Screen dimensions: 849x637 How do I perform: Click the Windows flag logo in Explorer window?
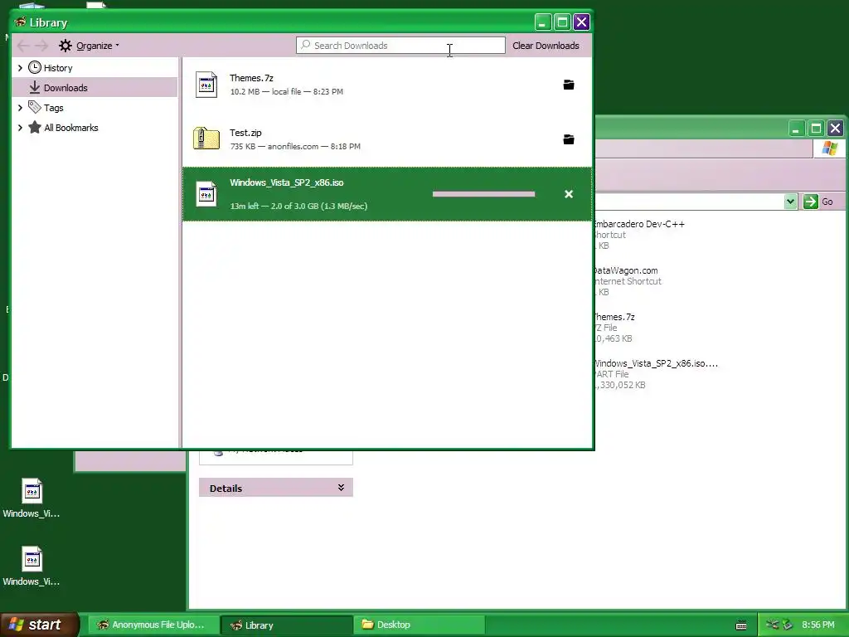829,148
